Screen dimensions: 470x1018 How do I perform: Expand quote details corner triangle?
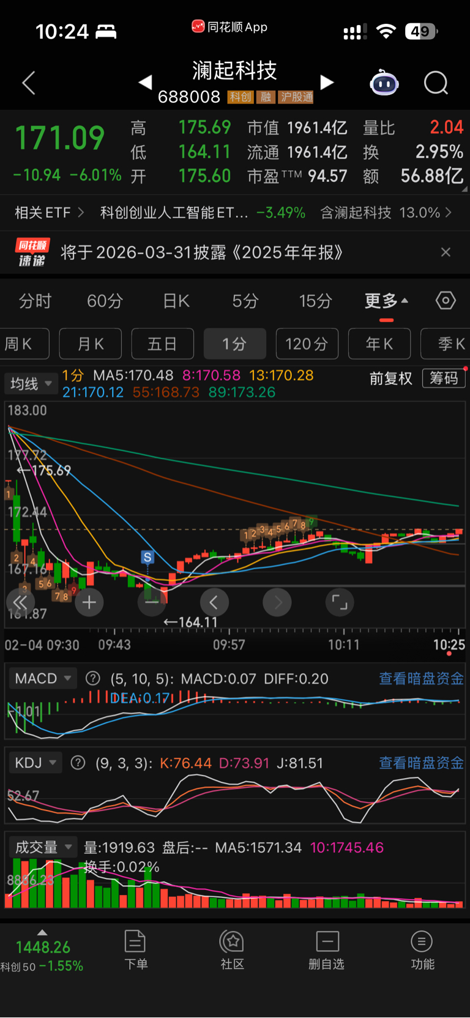(464, 189)
